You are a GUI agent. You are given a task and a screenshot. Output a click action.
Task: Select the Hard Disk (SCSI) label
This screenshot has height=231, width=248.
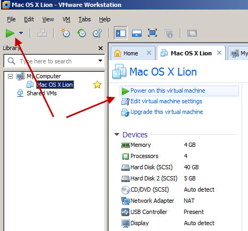coord(152,167)
